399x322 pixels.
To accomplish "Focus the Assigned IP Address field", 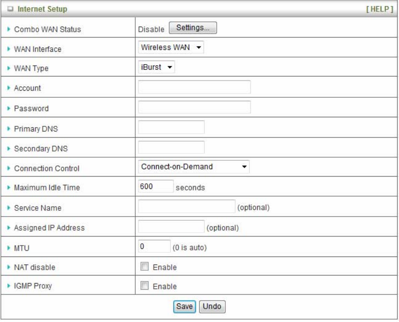I will coord(171,227).
